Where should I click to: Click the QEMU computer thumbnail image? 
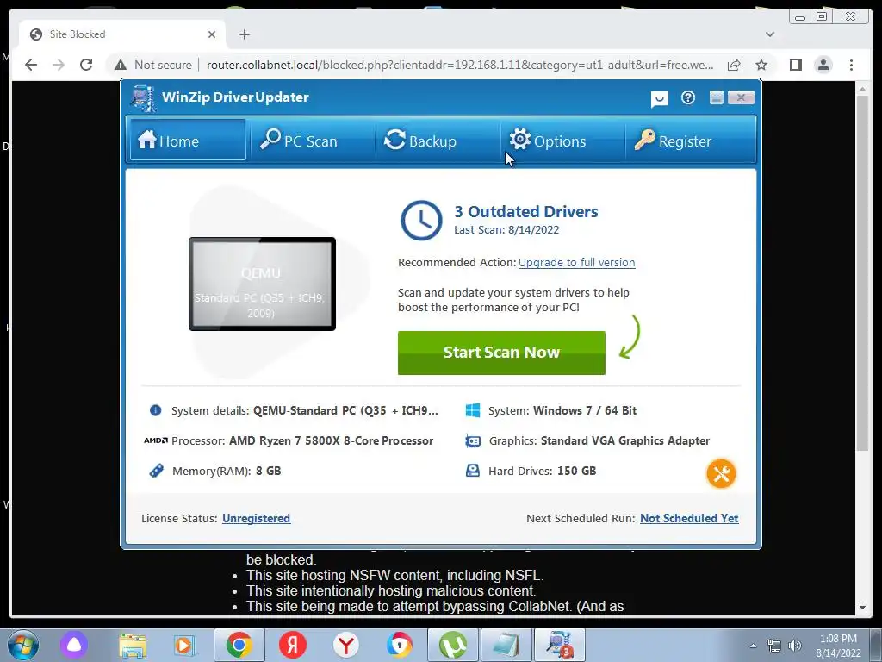(262, 284)
